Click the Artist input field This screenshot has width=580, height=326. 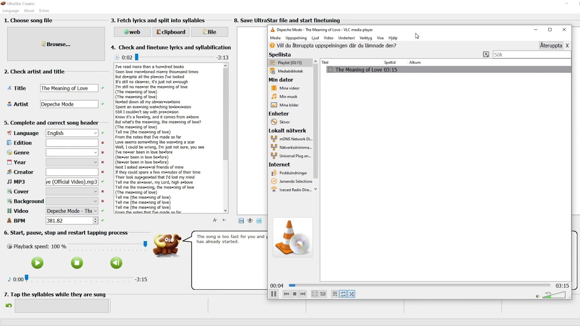(69, 104)
